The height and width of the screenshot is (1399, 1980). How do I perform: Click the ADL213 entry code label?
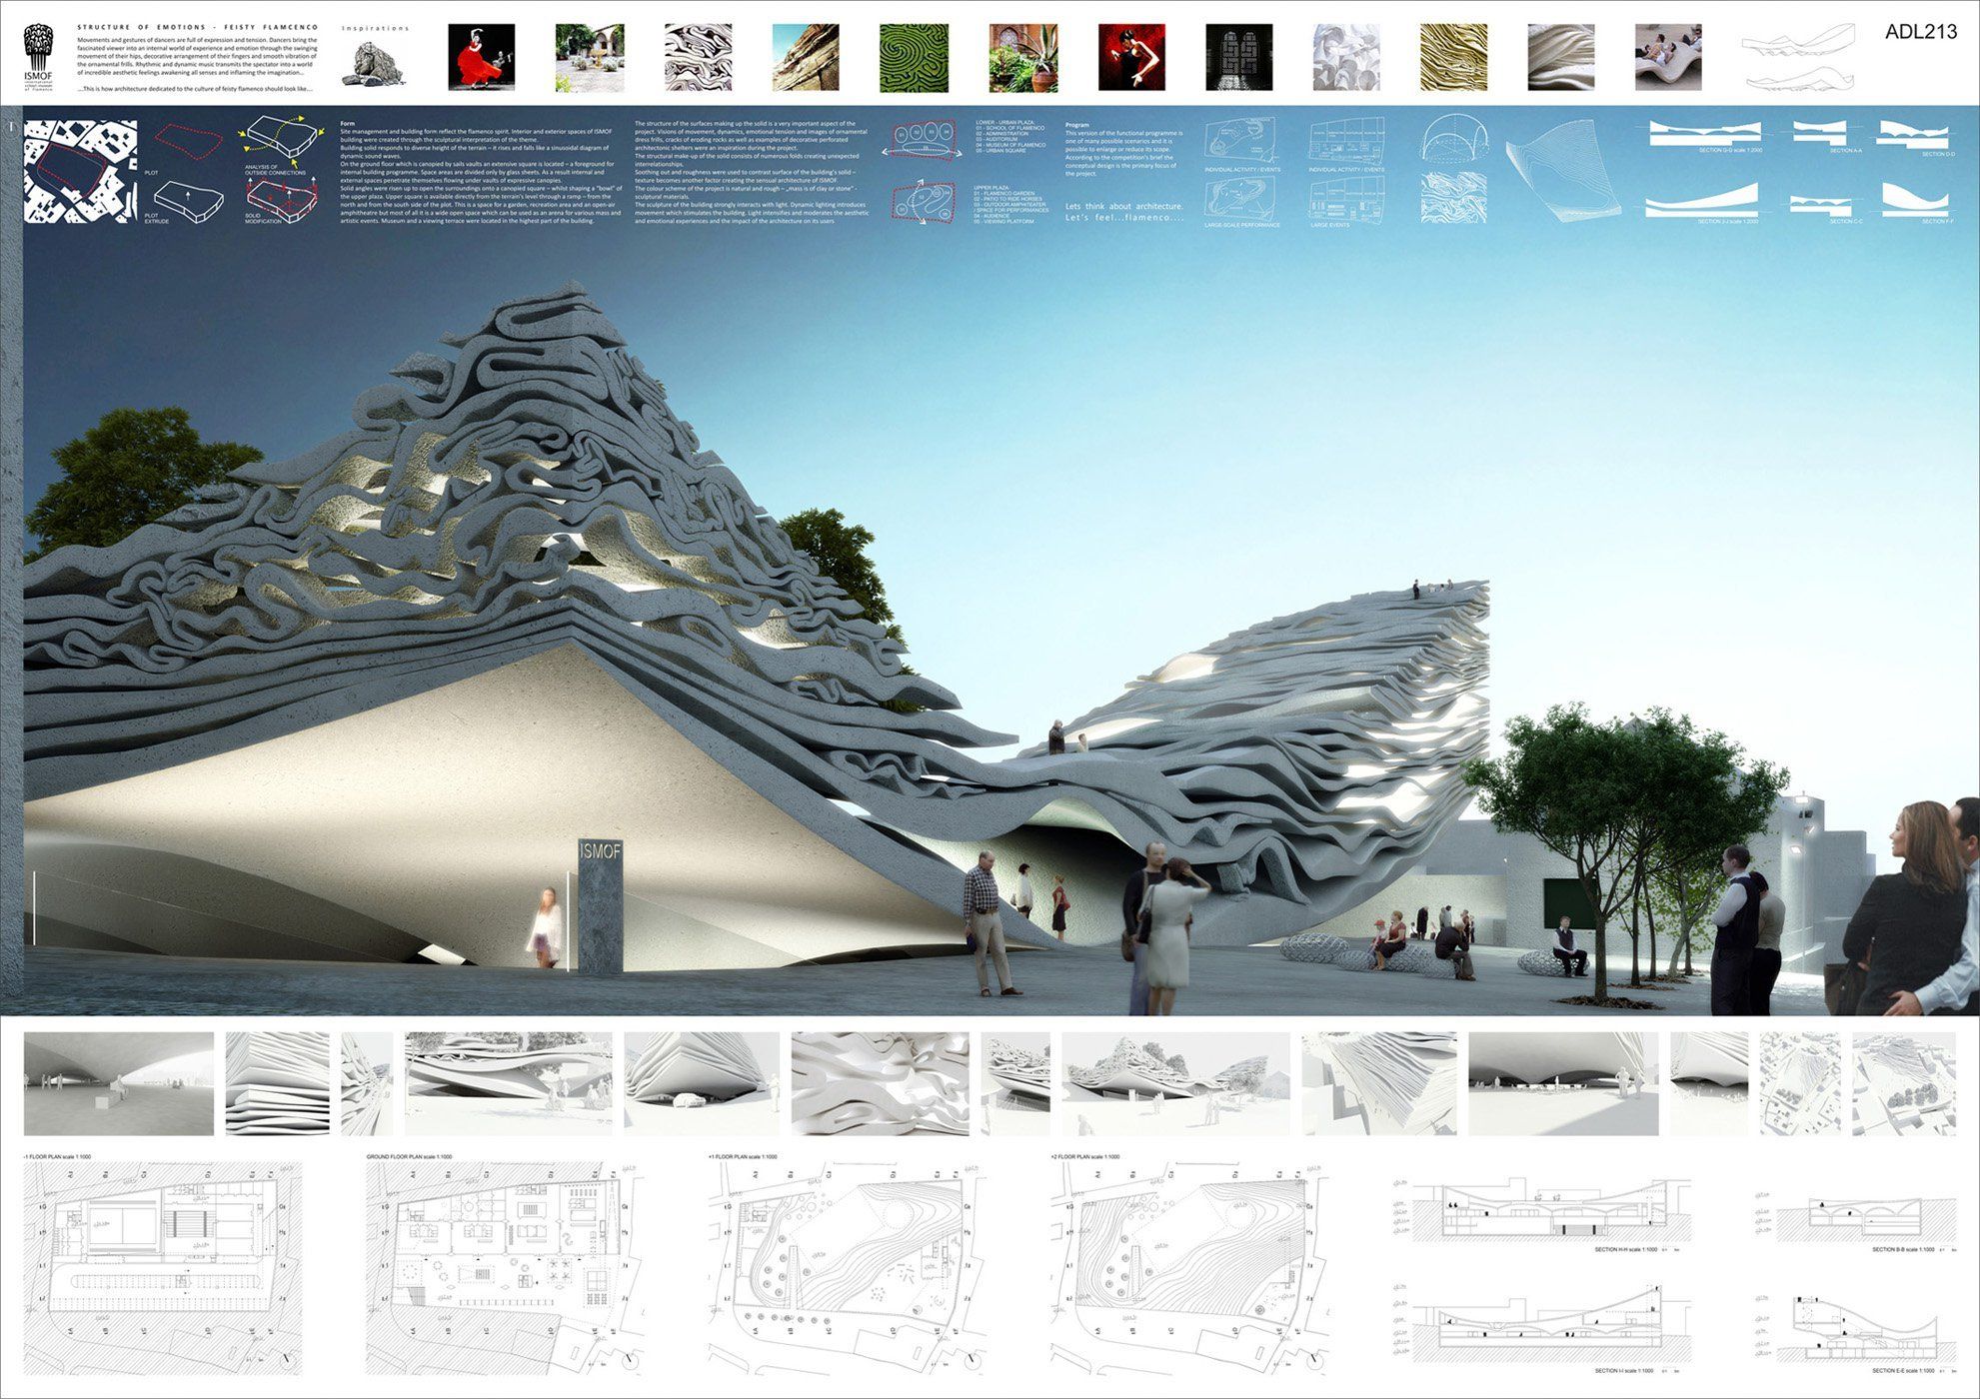1920,32
